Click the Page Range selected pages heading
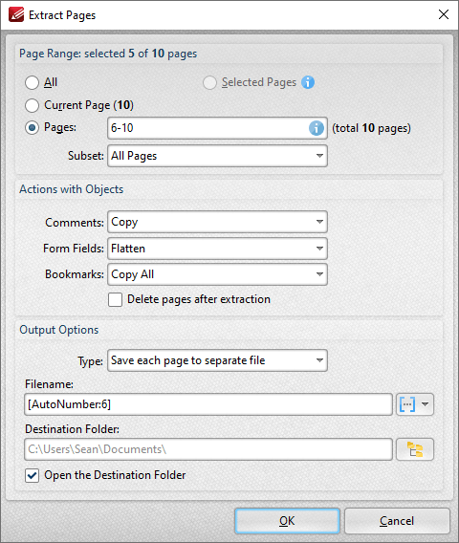The height and width of the screenshot is (543, 459). click(108, 54)
